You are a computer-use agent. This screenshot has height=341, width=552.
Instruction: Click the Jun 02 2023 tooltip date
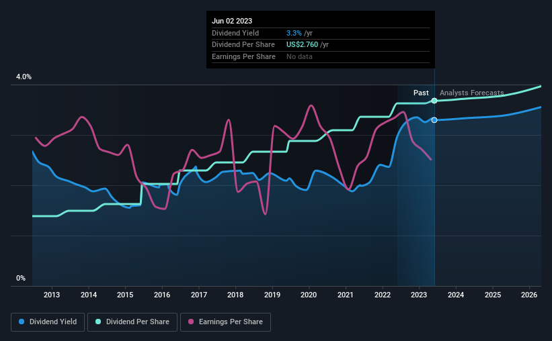pyautogui.click(x=232, y=21)
